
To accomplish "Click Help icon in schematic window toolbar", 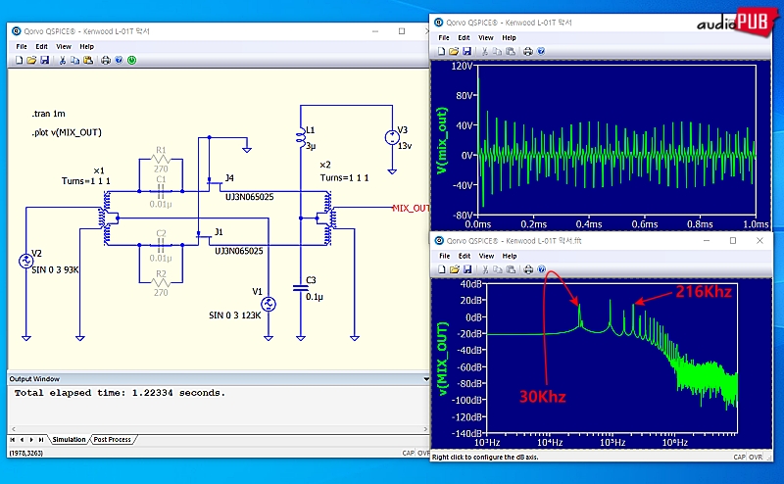I will (119, 61).
